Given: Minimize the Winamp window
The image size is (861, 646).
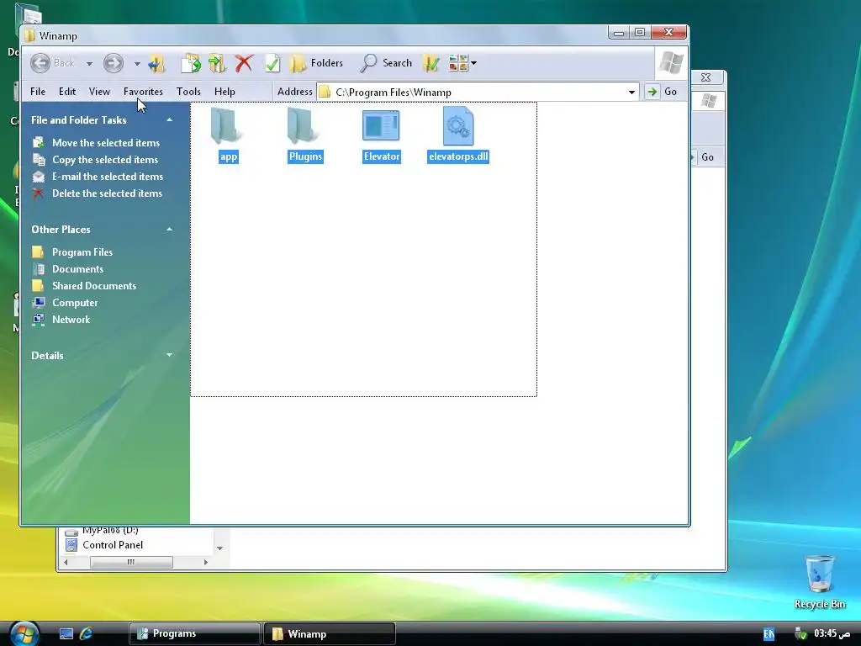Looking at the screenshot, I should click(x=619, y=33).
